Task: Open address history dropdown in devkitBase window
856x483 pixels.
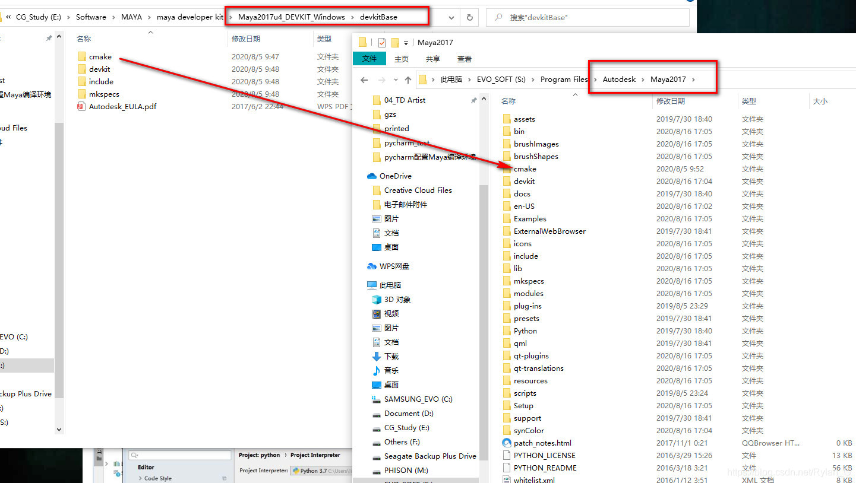Action: pos(453,17)
